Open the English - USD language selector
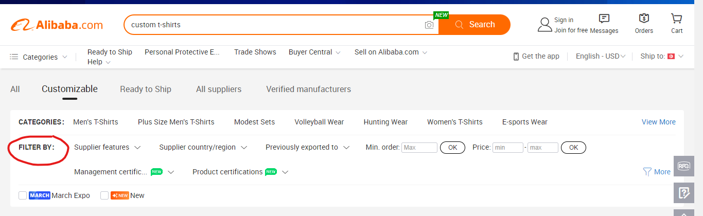Screen dimensions: 703x216 [601, 56]
